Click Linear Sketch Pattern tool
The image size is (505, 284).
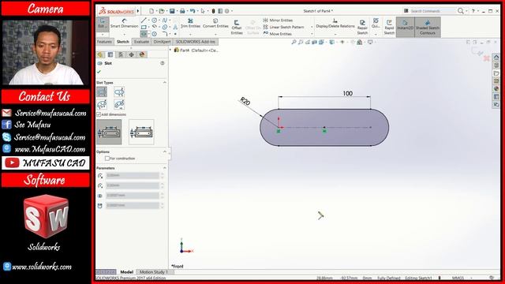coord(283,27)
